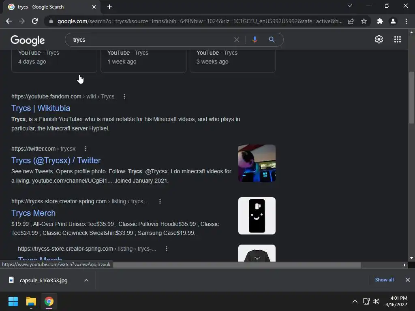The width and height of the screenshot is (415, 311).
Task: Open 'Trycs (@Trycsx) / Twitter' link
Action: click(56, 160)
